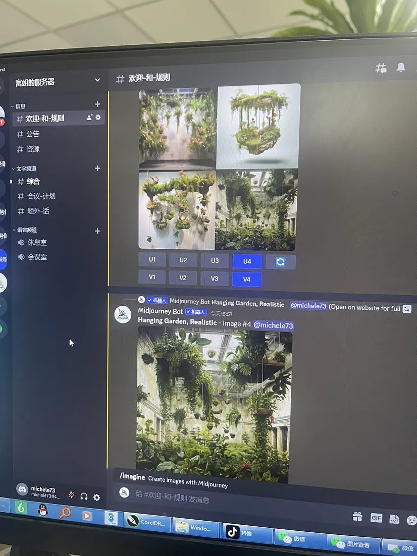This screenshot has width=417, height=556.
Task: Toggle headphones deafen in user panel
Action: pos(84,496)
